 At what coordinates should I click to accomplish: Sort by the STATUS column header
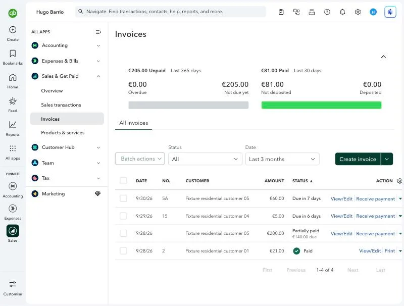(302, 181)
